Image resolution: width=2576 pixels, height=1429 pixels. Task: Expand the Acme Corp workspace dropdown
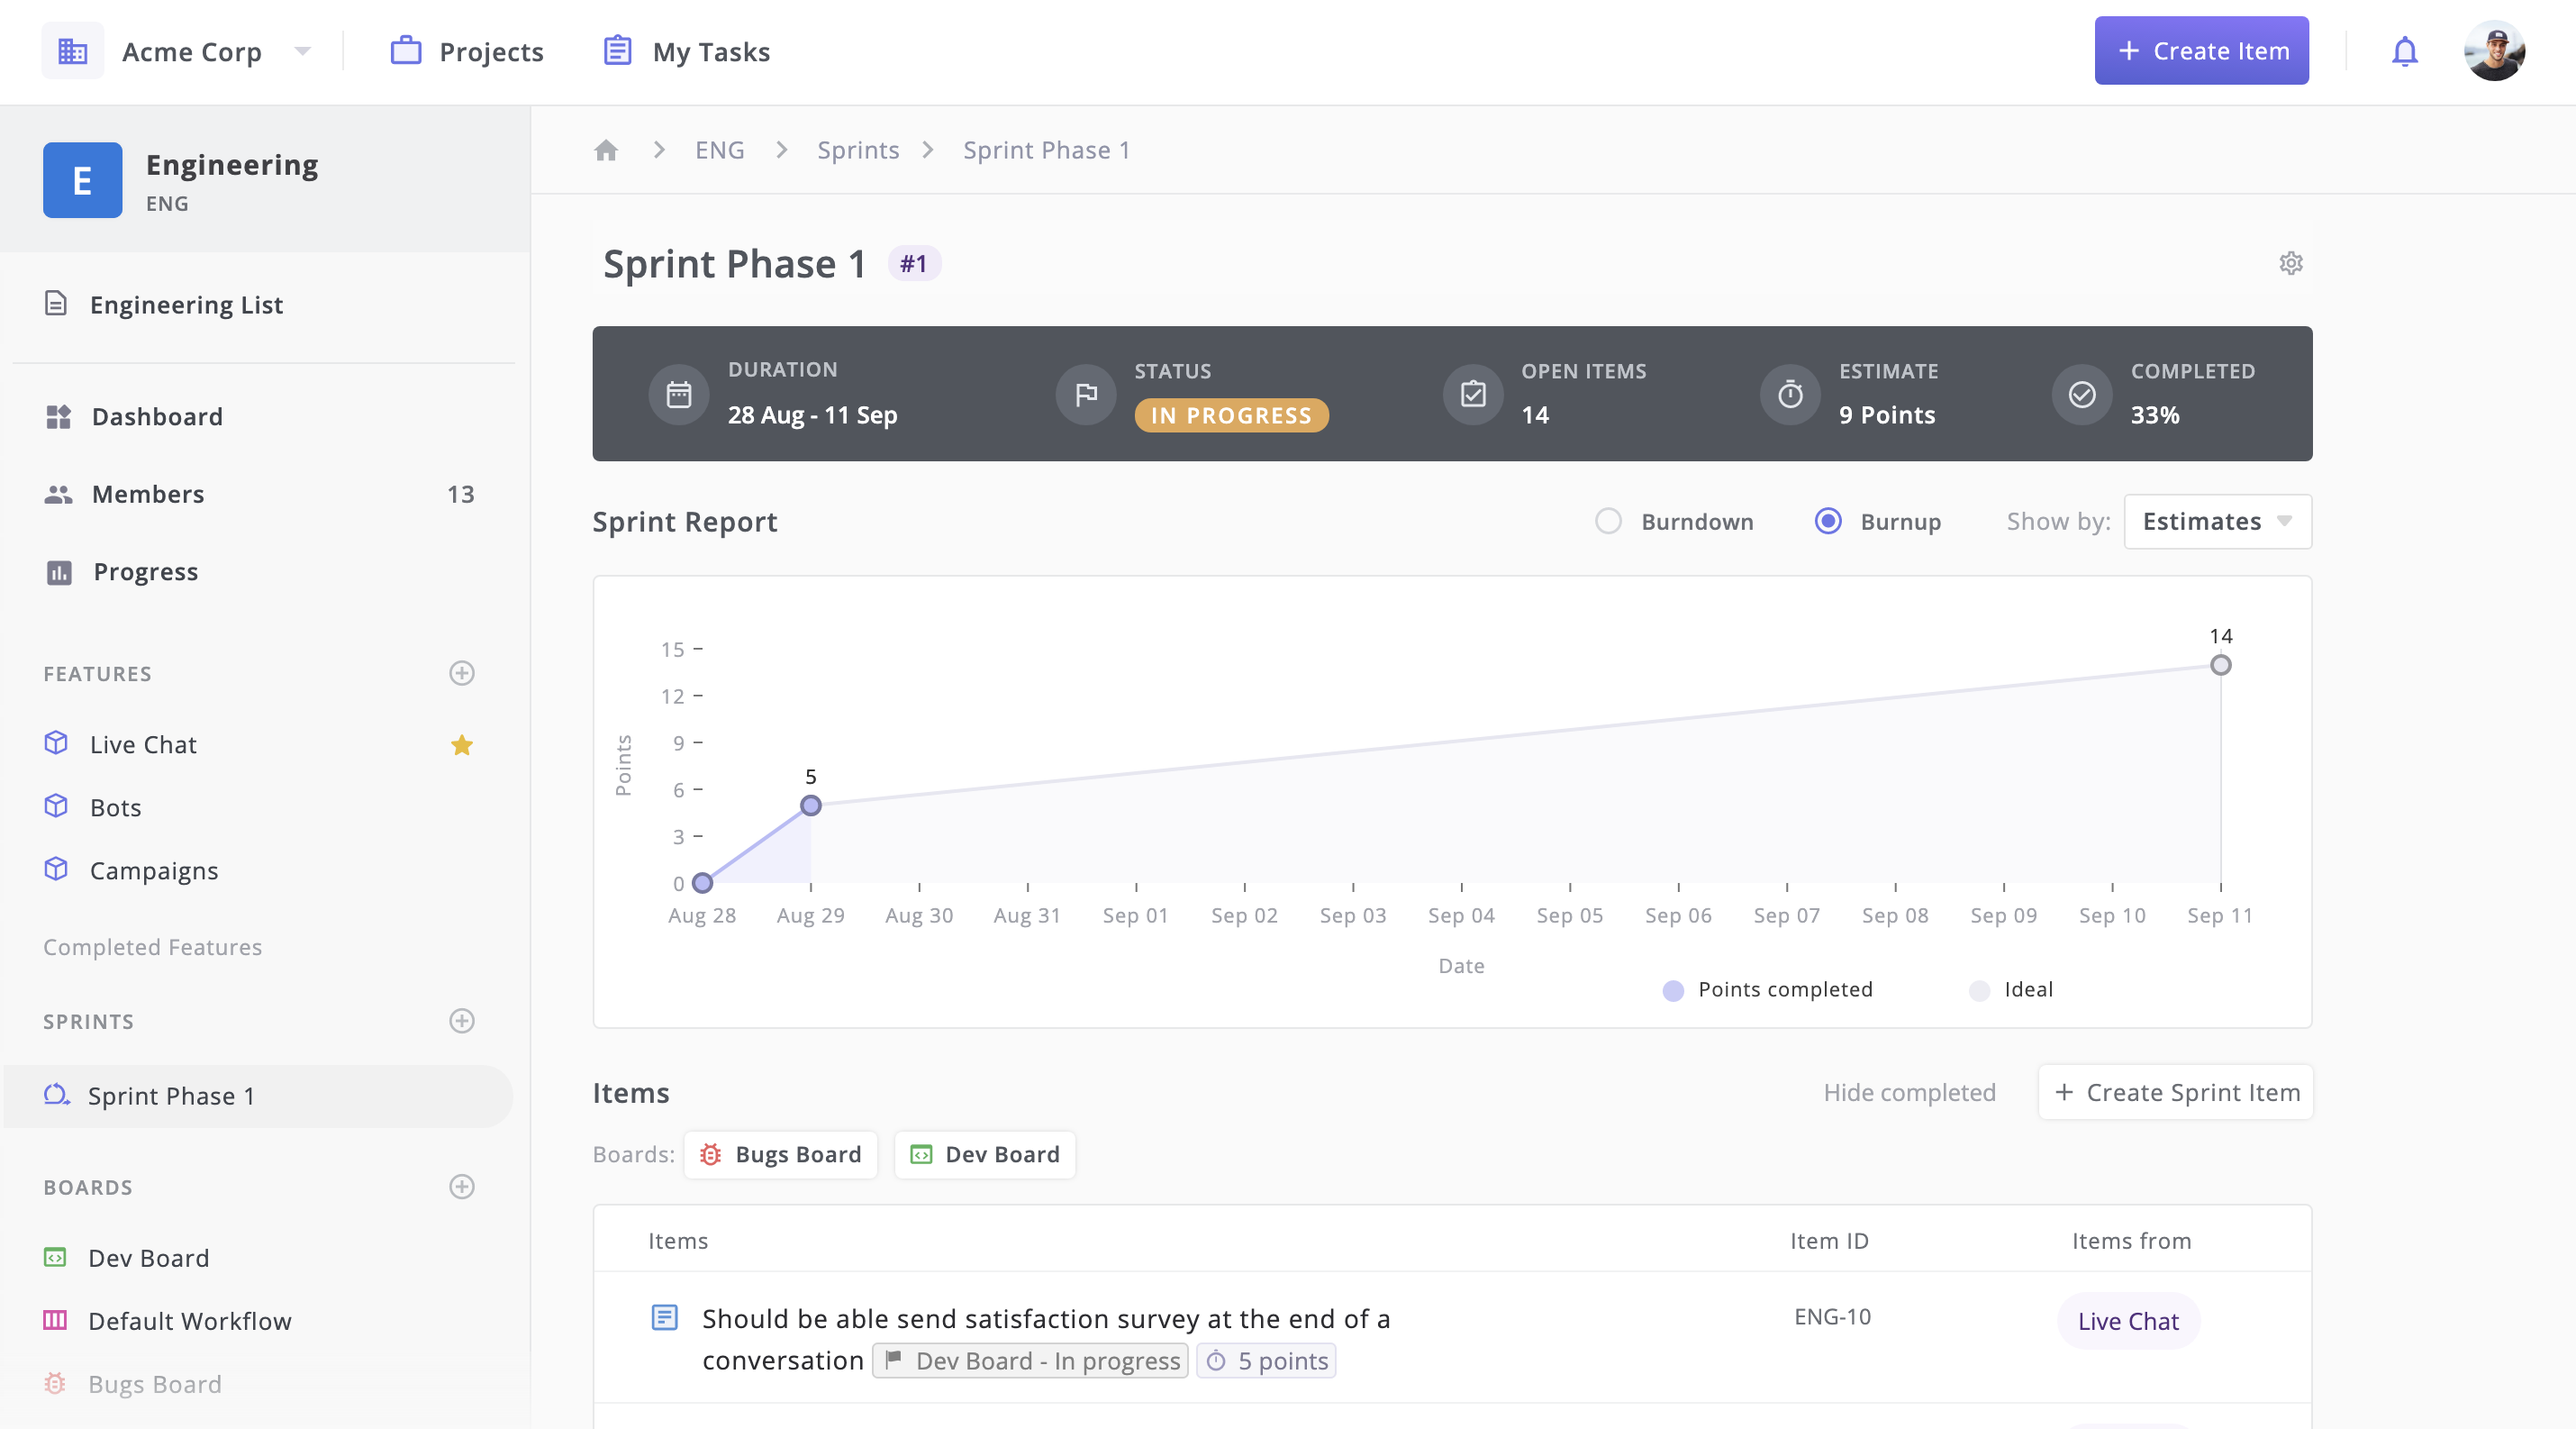point(302,51)
